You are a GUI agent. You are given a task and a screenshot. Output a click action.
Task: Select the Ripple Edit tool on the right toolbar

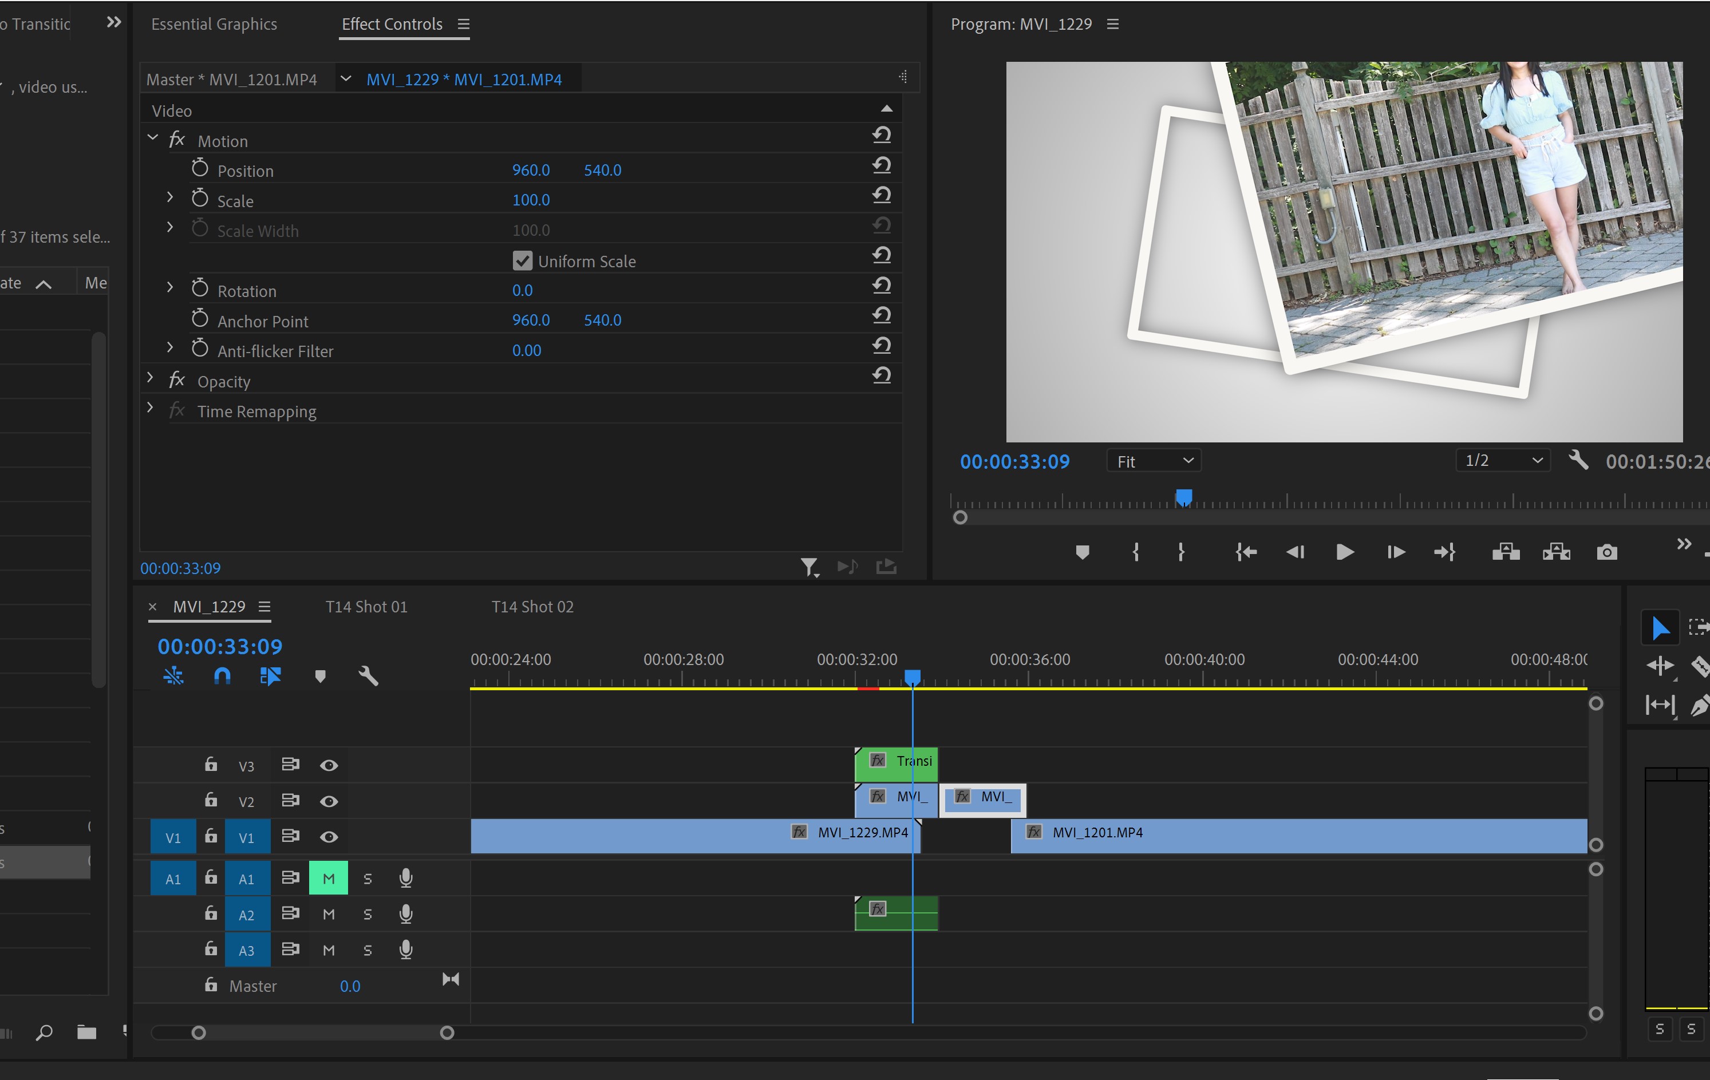click(x=1660, y=667)
